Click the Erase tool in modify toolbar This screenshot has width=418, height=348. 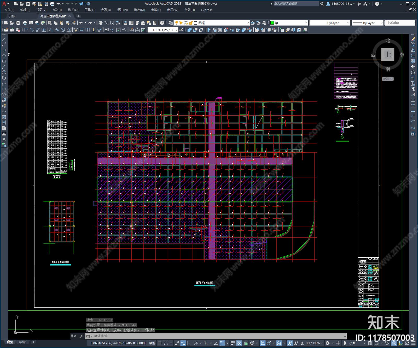413,39
